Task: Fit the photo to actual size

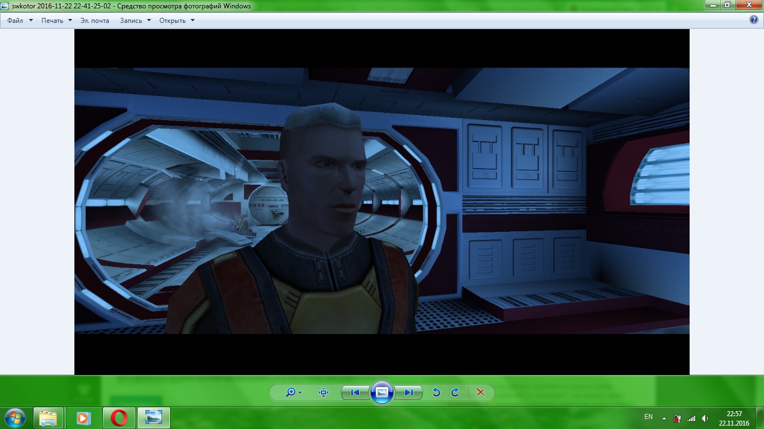Action: click(x=323, y=393)
